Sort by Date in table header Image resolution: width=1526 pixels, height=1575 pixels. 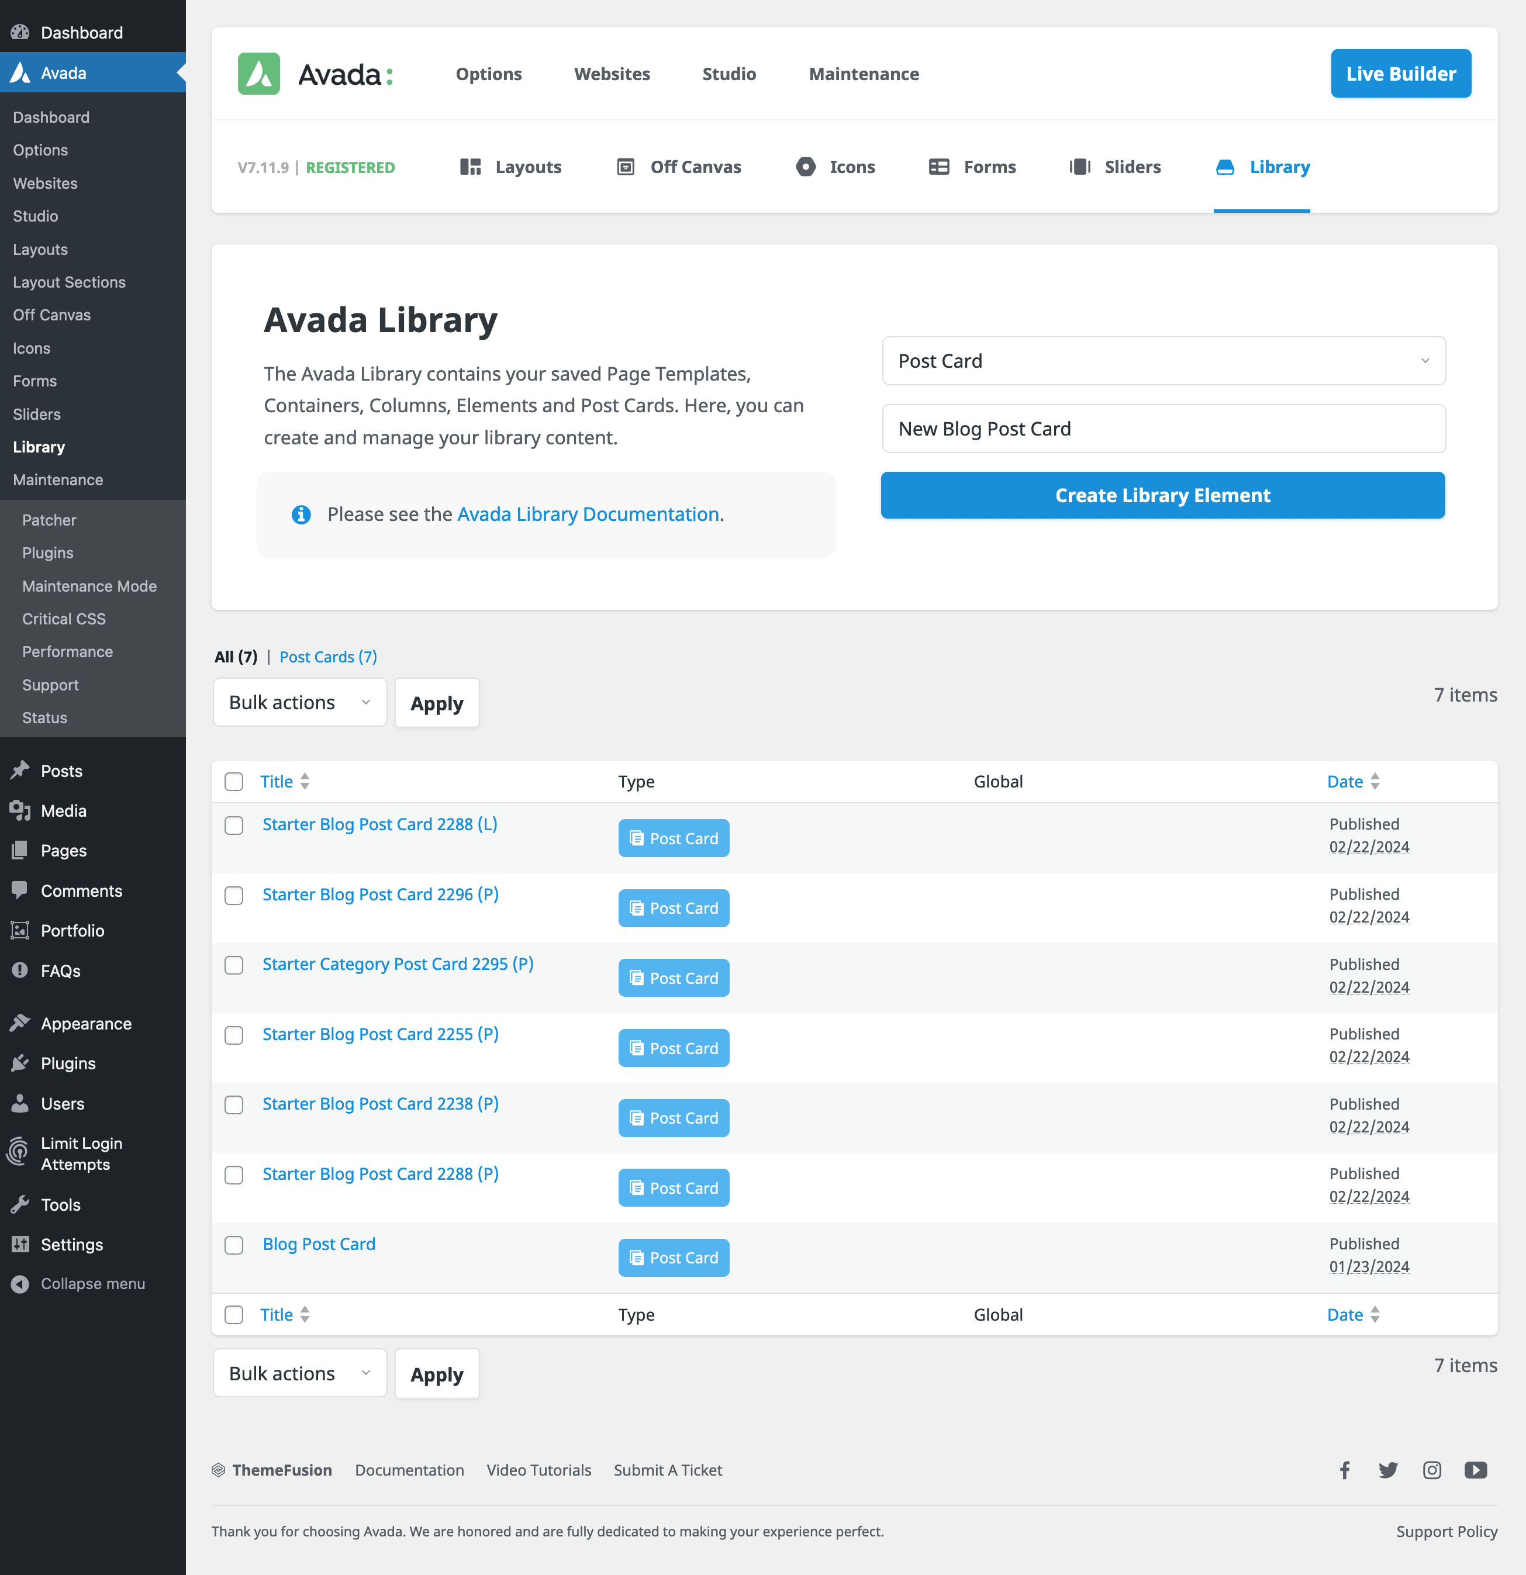coord(1354,781)
